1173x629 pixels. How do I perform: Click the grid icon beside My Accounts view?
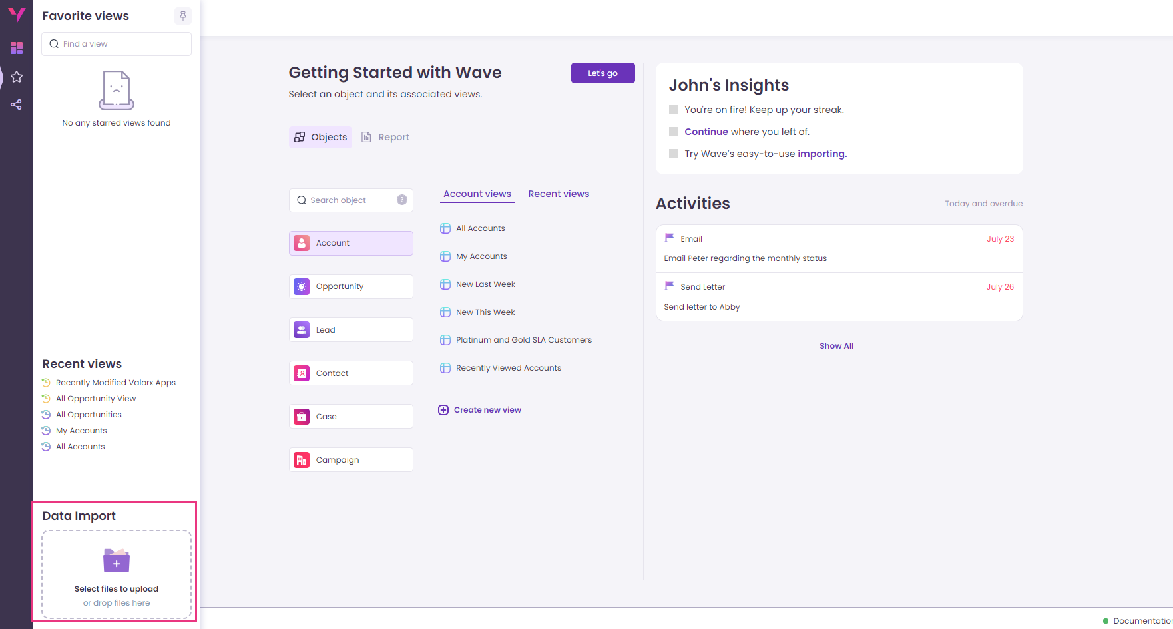445,256
